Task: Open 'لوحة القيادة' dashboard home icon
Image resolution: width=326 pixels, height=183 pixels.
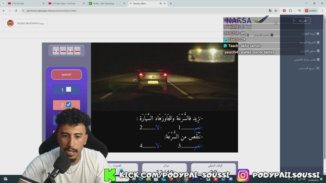Action: (318, 34)
